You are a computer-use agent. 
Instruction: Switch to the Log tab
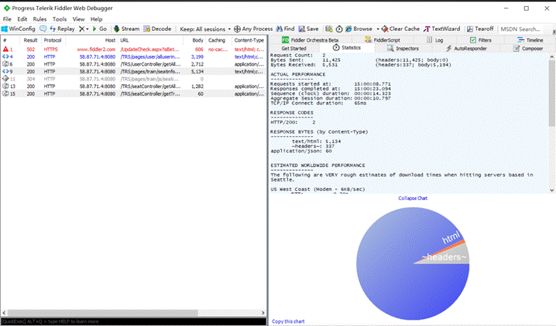point(434,40)
